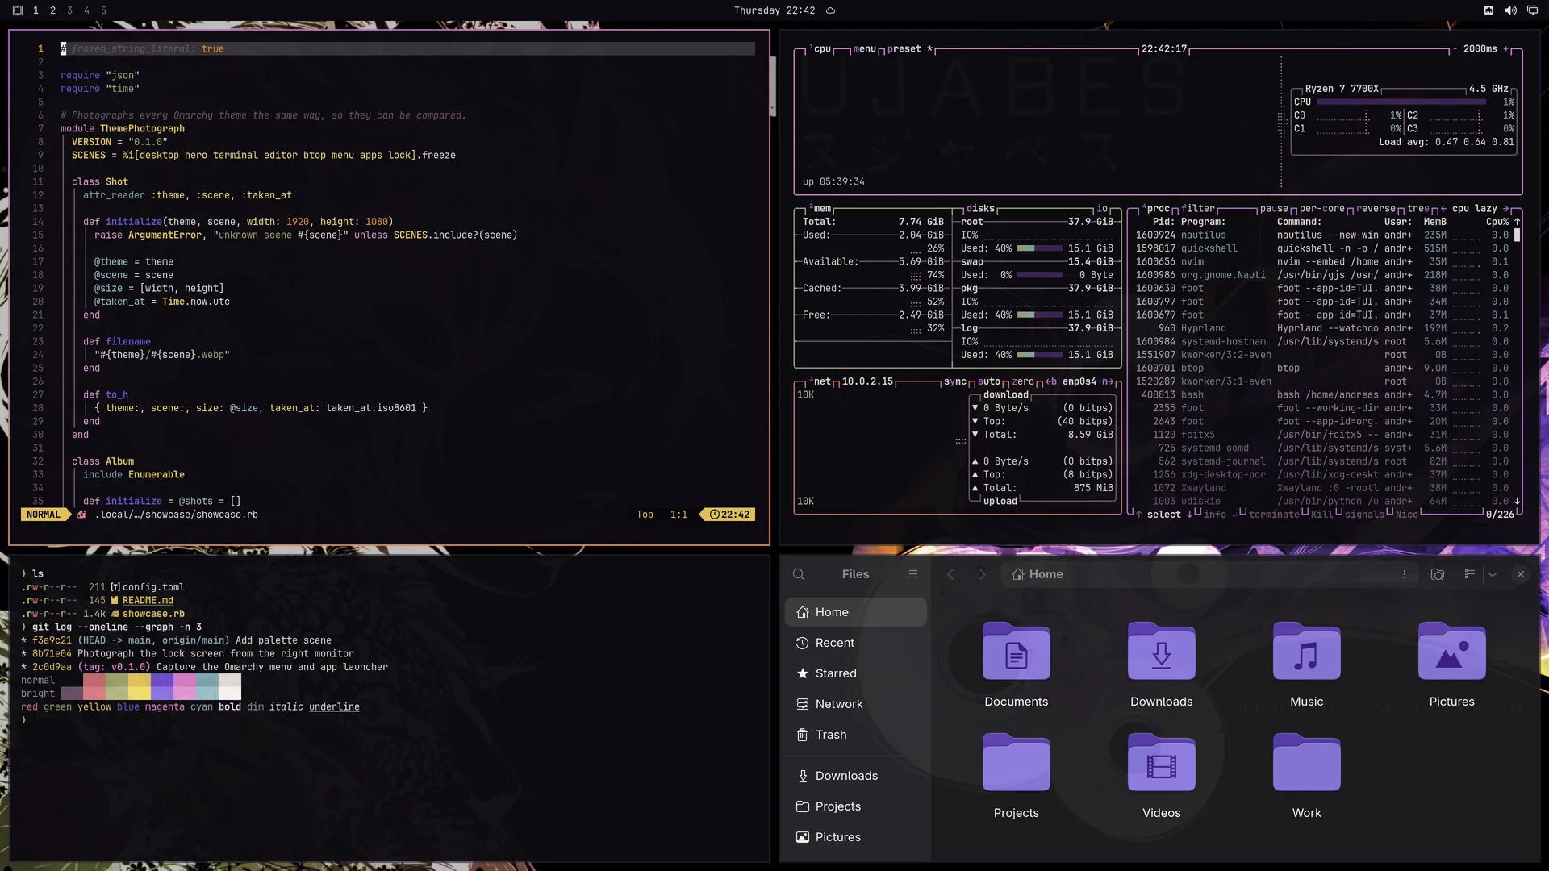Open the three-dot menu in Home path bar
1549x871 pixels.
pyautogui.click(x=1405, y=574)
